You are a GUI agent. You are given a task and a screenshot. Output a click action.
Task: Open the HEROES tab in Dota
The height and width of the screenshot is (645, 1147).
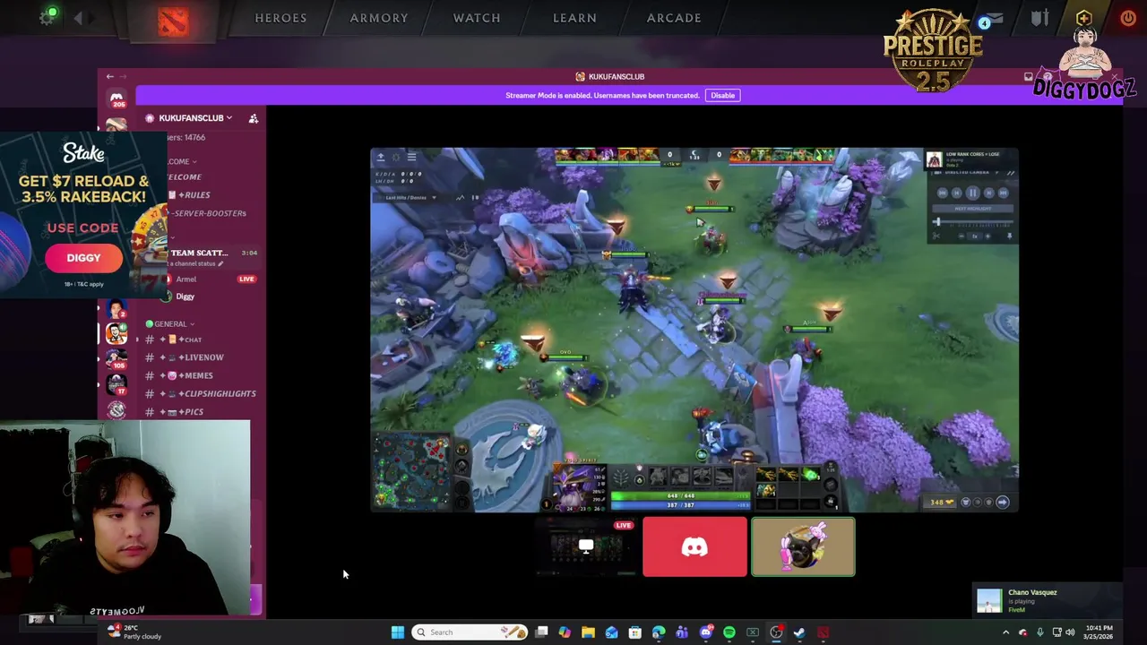(x=280, y=18)
